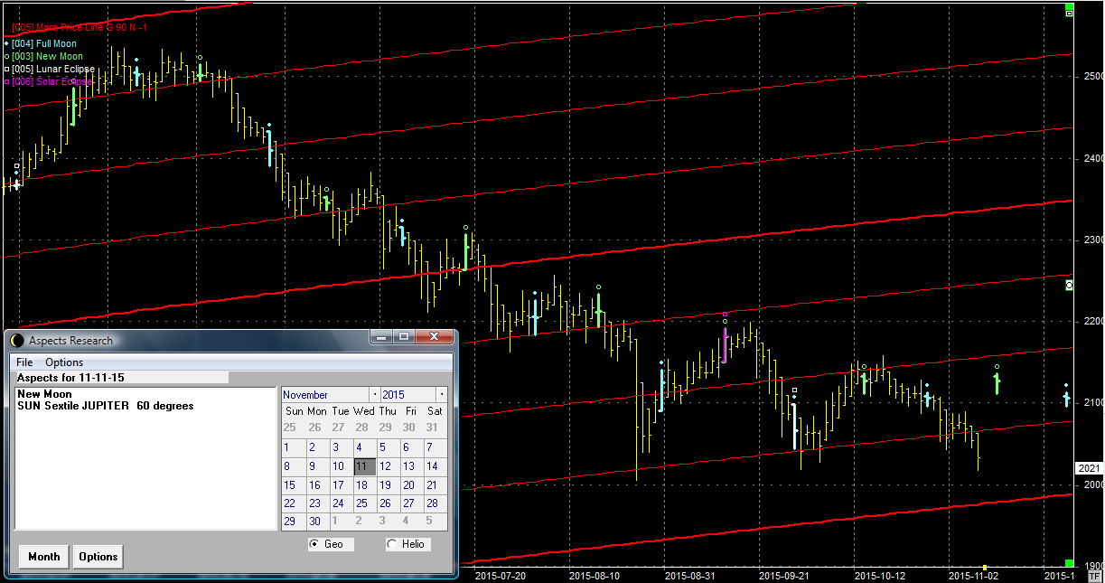The image size is (1105, 583).
Task: Click the Full Moon legend marker
Action: point(7,43)
